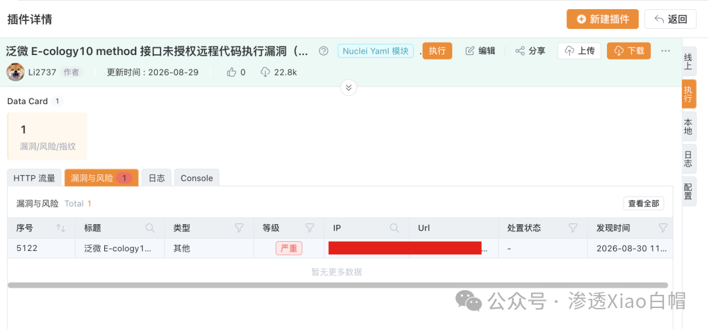Click the 严重 severity tag

[289, 248]
